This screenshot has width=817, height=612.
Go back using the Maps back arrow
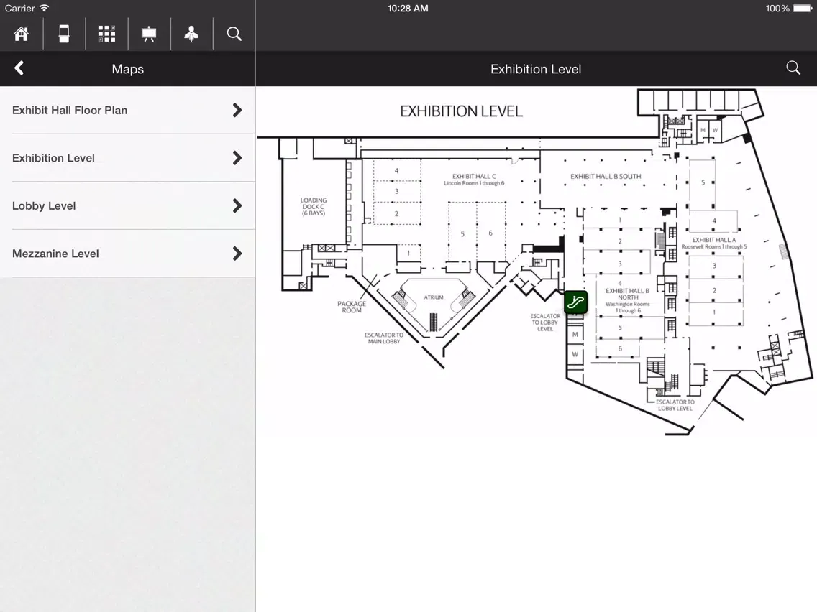(x=19, y=68)
